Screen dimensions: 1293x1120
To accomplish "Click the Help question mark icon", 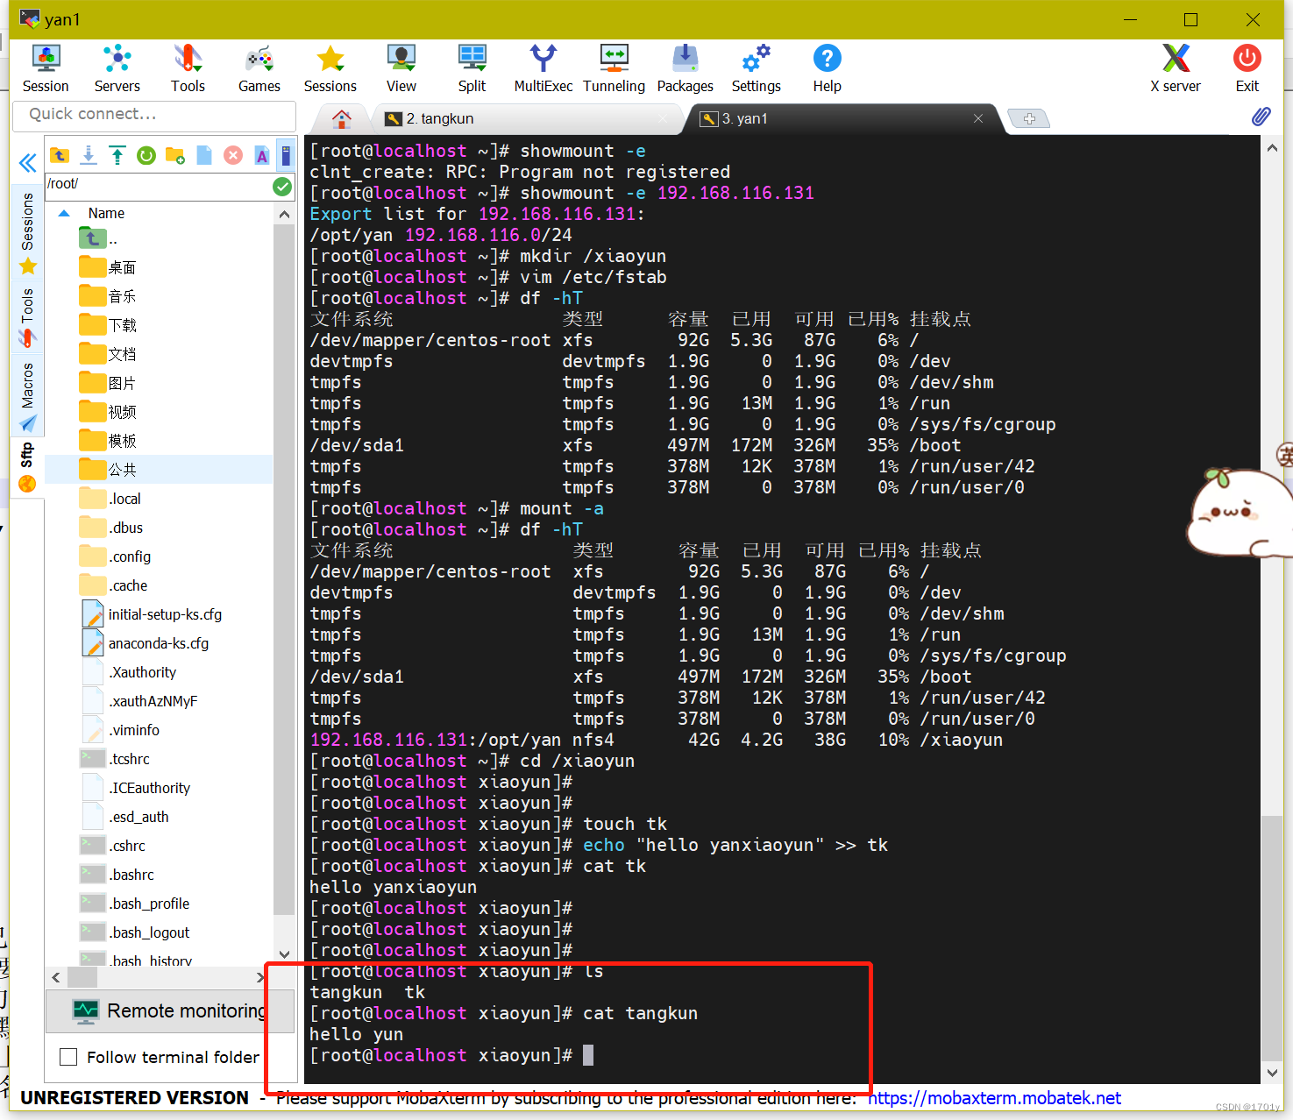I will pyautogui.click(x=827, y=67).
